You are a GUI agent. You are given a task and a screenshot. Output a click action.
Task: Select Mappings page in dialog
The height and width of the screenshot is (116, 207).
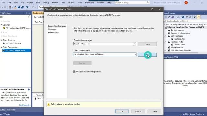pyautogui.click(x=52, y=29)
